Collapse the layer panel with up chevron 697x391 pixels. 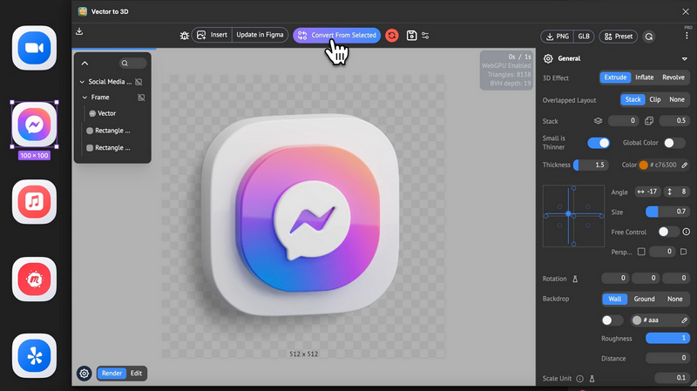85,64
